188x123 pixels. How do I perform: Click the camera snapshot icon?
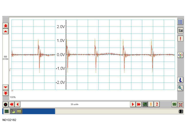(180, 30)
